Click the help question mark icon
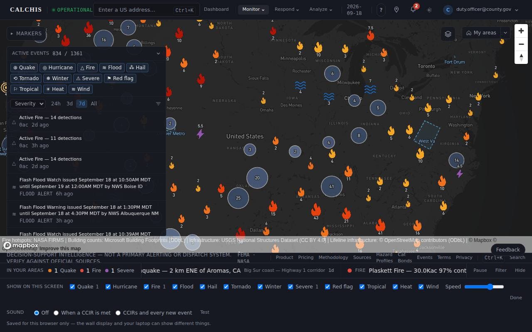The image size is (532, 332). [x=381, y=10]
